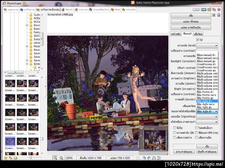The height and width of the screenshot is (168, 225).
Task: Open the Editor tab (แก้ไขภาพ)
Action: coord(27,10)
